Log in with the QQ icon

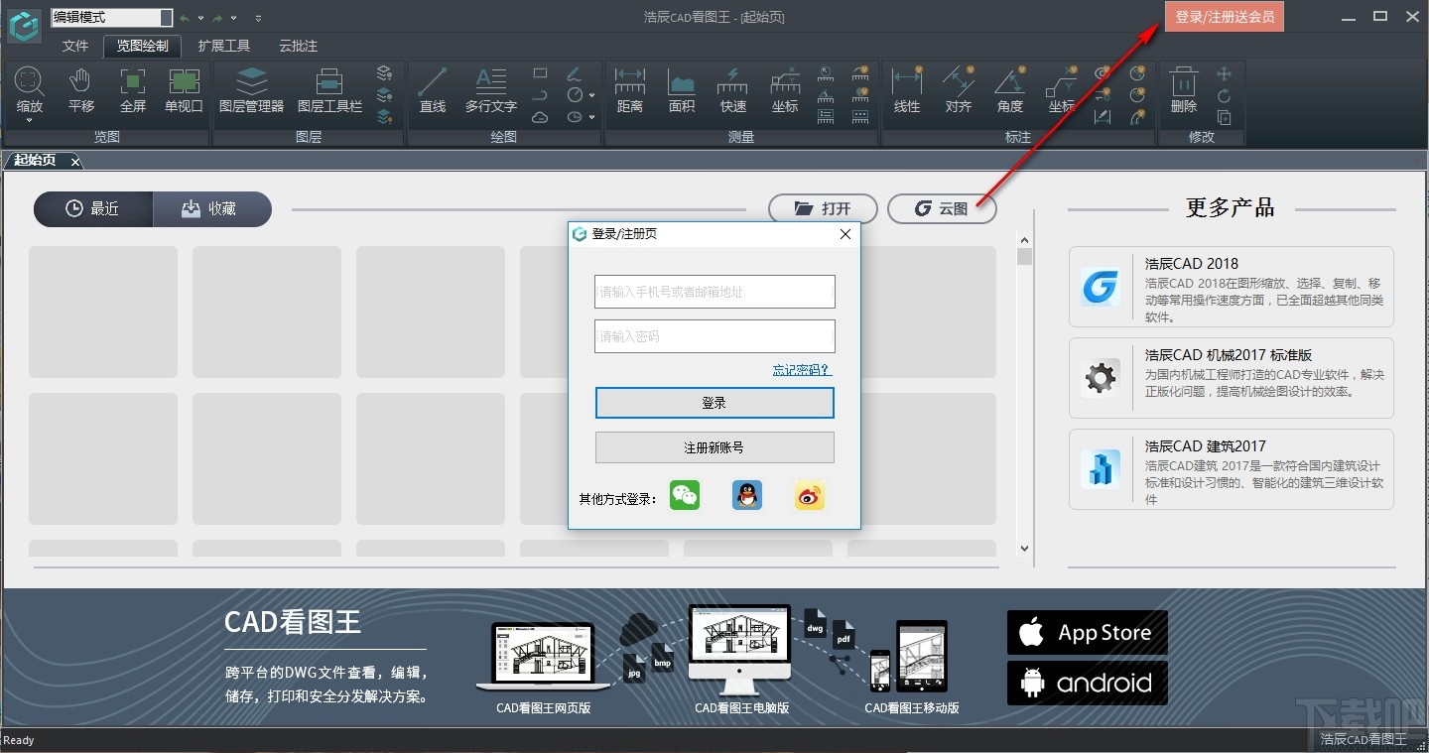pos(746,495)
